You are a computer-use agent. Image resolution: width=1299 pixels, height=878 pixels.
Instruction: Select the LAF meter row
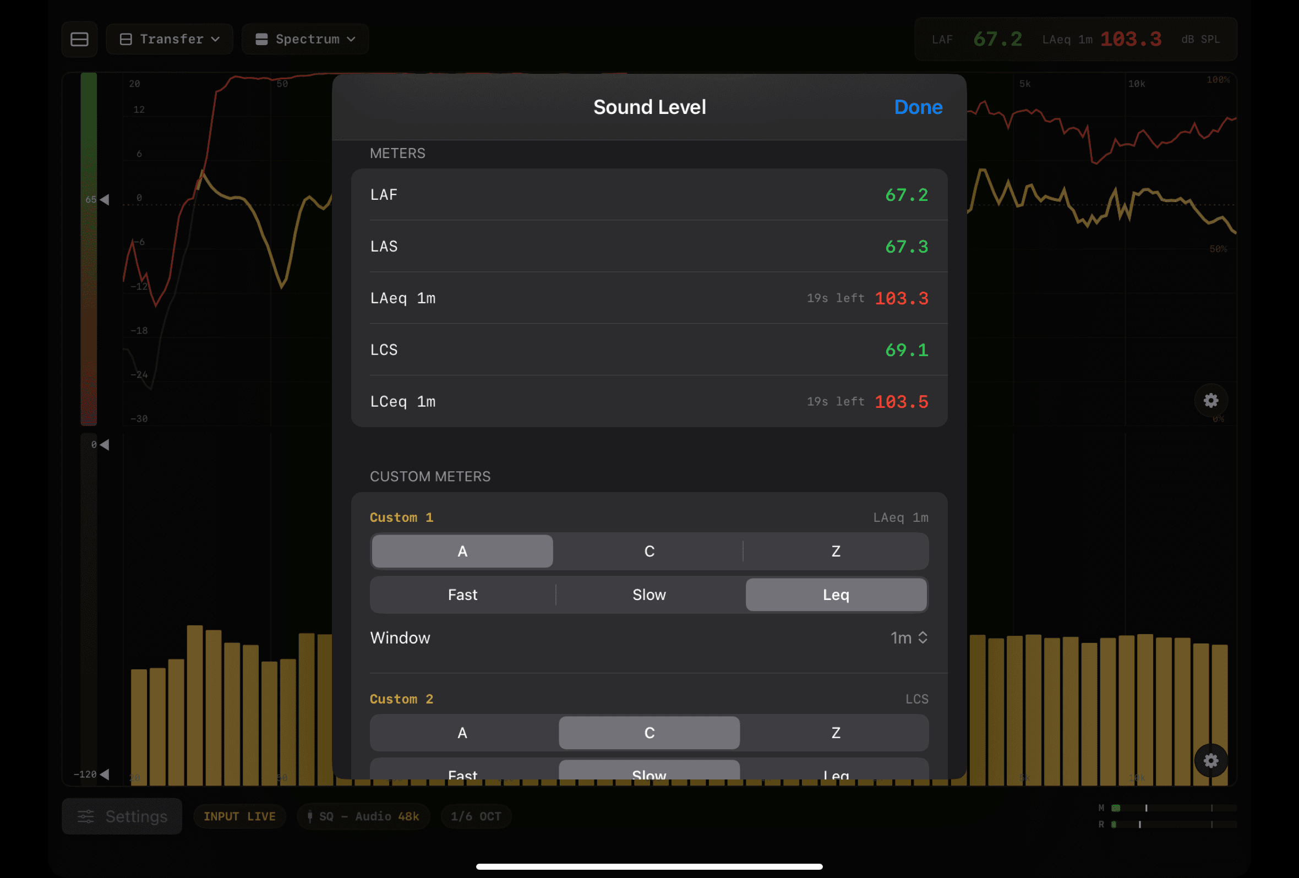click(x=649, y=194)
